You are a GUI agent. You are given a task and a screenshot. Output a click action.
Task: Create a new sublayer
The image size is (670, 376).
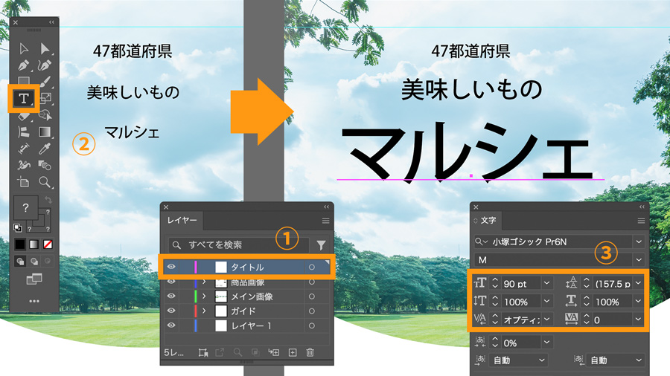click(273, 352)
